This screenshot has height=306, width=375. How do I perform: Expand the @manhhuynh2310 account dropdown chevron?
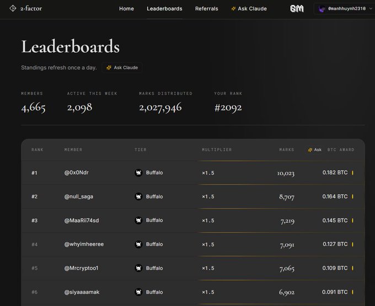[x=371, y=9]
